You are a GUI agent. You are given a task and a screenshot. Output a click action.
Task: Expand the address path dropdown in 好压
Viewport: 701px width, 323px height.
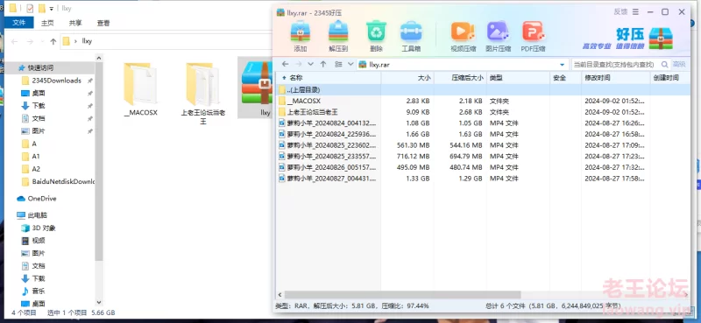[562, 65]
